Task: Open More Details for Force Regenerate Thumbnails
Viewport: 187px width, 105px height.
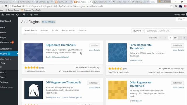Action: [178, 50]
